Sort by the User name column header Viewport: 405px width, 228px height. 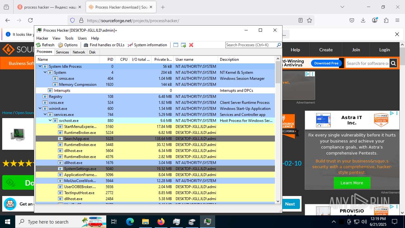[196, 60]
